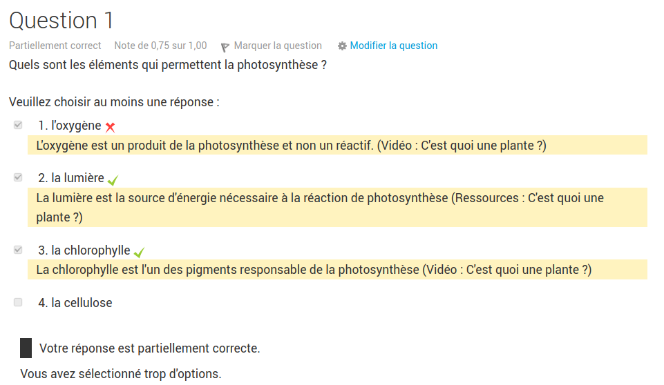Toggle the la chlorophylle checkbox
Screen dimensions: 664x385
(x=18, y=250)
